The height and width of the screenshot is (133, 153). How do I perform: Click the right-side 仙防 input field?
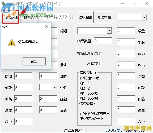pos(126,99)
